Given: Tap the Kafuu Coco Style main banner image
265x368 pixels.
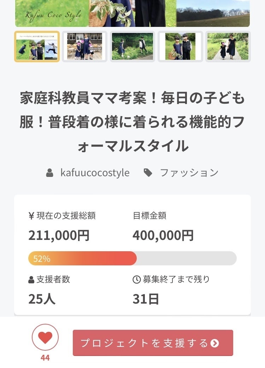Looking at the screenshot, I should [x=132, y=13].
